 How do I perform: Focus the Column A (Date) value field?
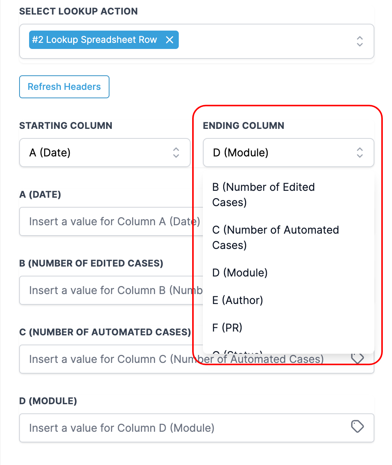[107, 221]
